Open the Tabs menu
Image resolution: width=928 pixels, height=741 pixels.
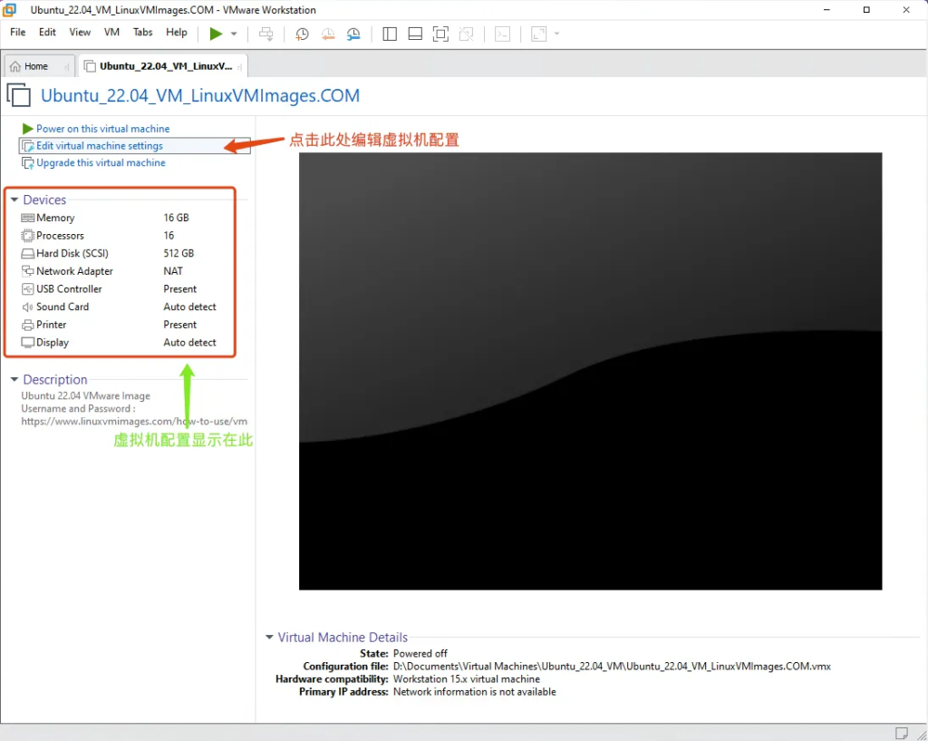click(143, 32)
